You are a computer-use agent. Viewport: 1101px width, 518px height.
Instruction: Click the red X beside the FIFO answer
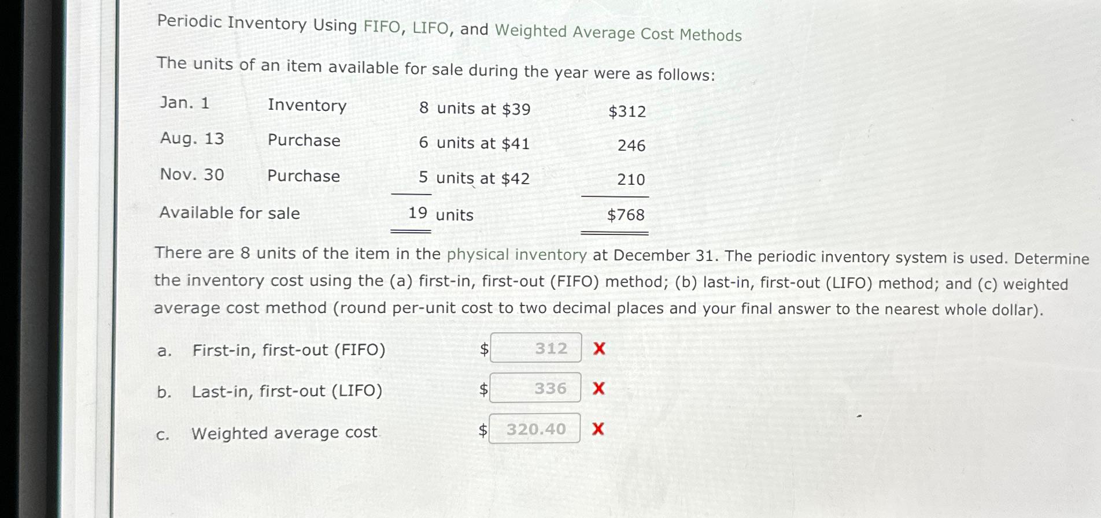(x=598, y=349)
